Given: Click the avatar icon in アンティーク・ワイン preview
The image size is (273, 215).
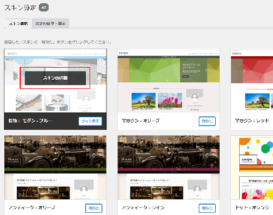Looking at the screenshot, I should pyautogui.click(x=197, y=189).
